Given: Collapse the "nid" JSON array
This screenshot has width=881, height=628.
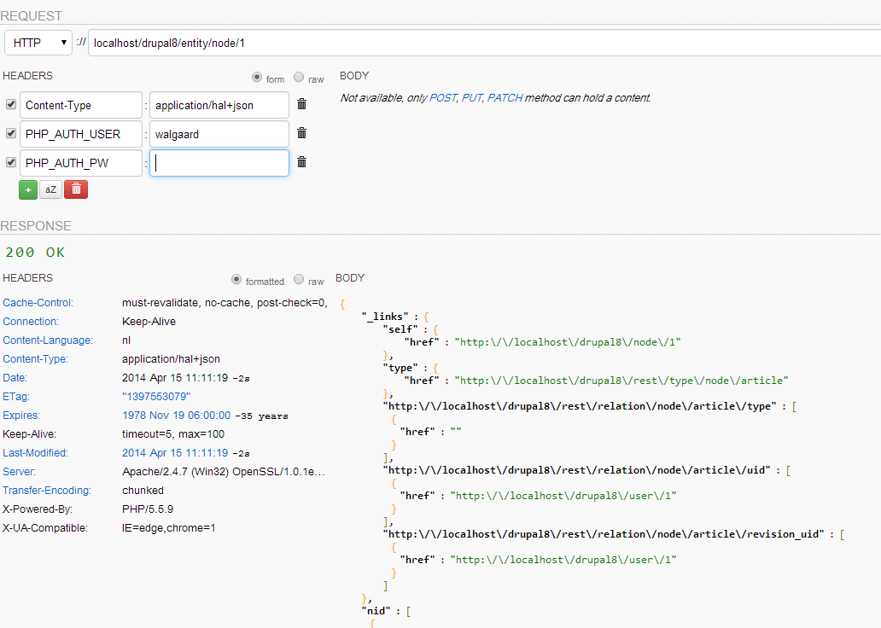Looking at the screenshot, I should tap(408, 611).
